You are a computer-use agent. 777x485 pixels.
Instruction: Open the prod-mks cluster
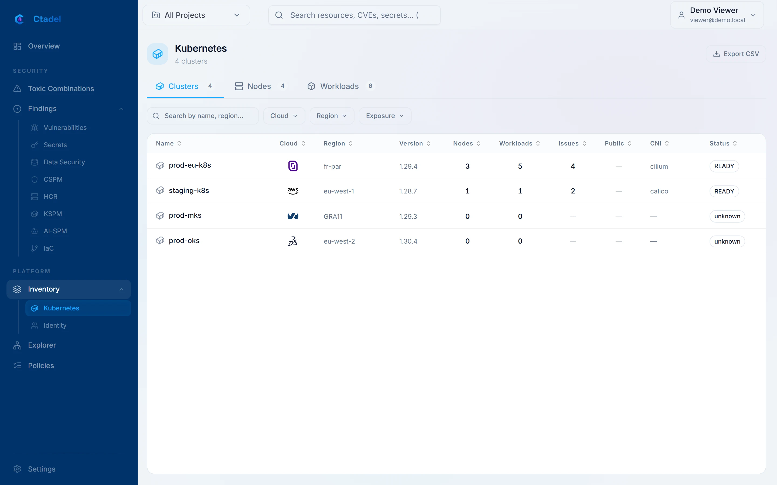185,216
